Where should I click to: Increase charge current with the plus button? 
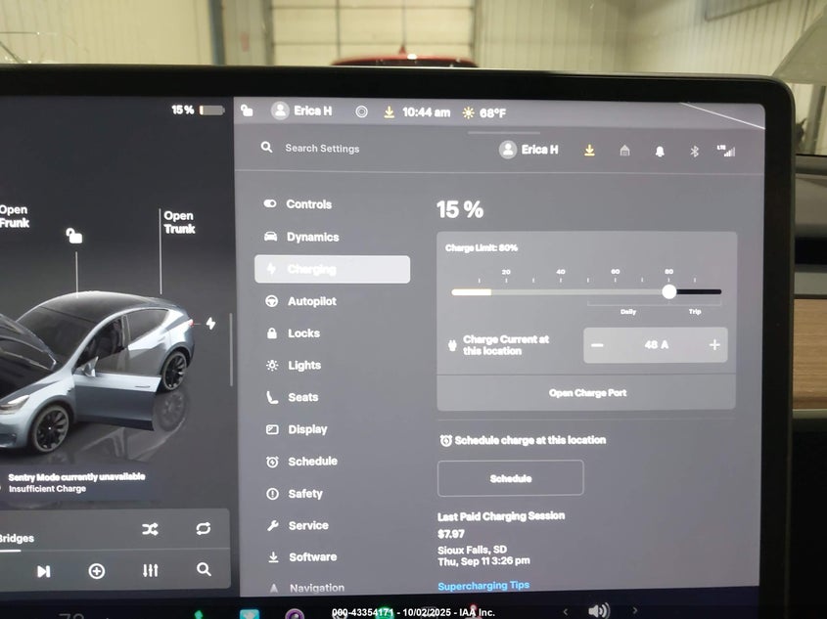coord(714,345)
